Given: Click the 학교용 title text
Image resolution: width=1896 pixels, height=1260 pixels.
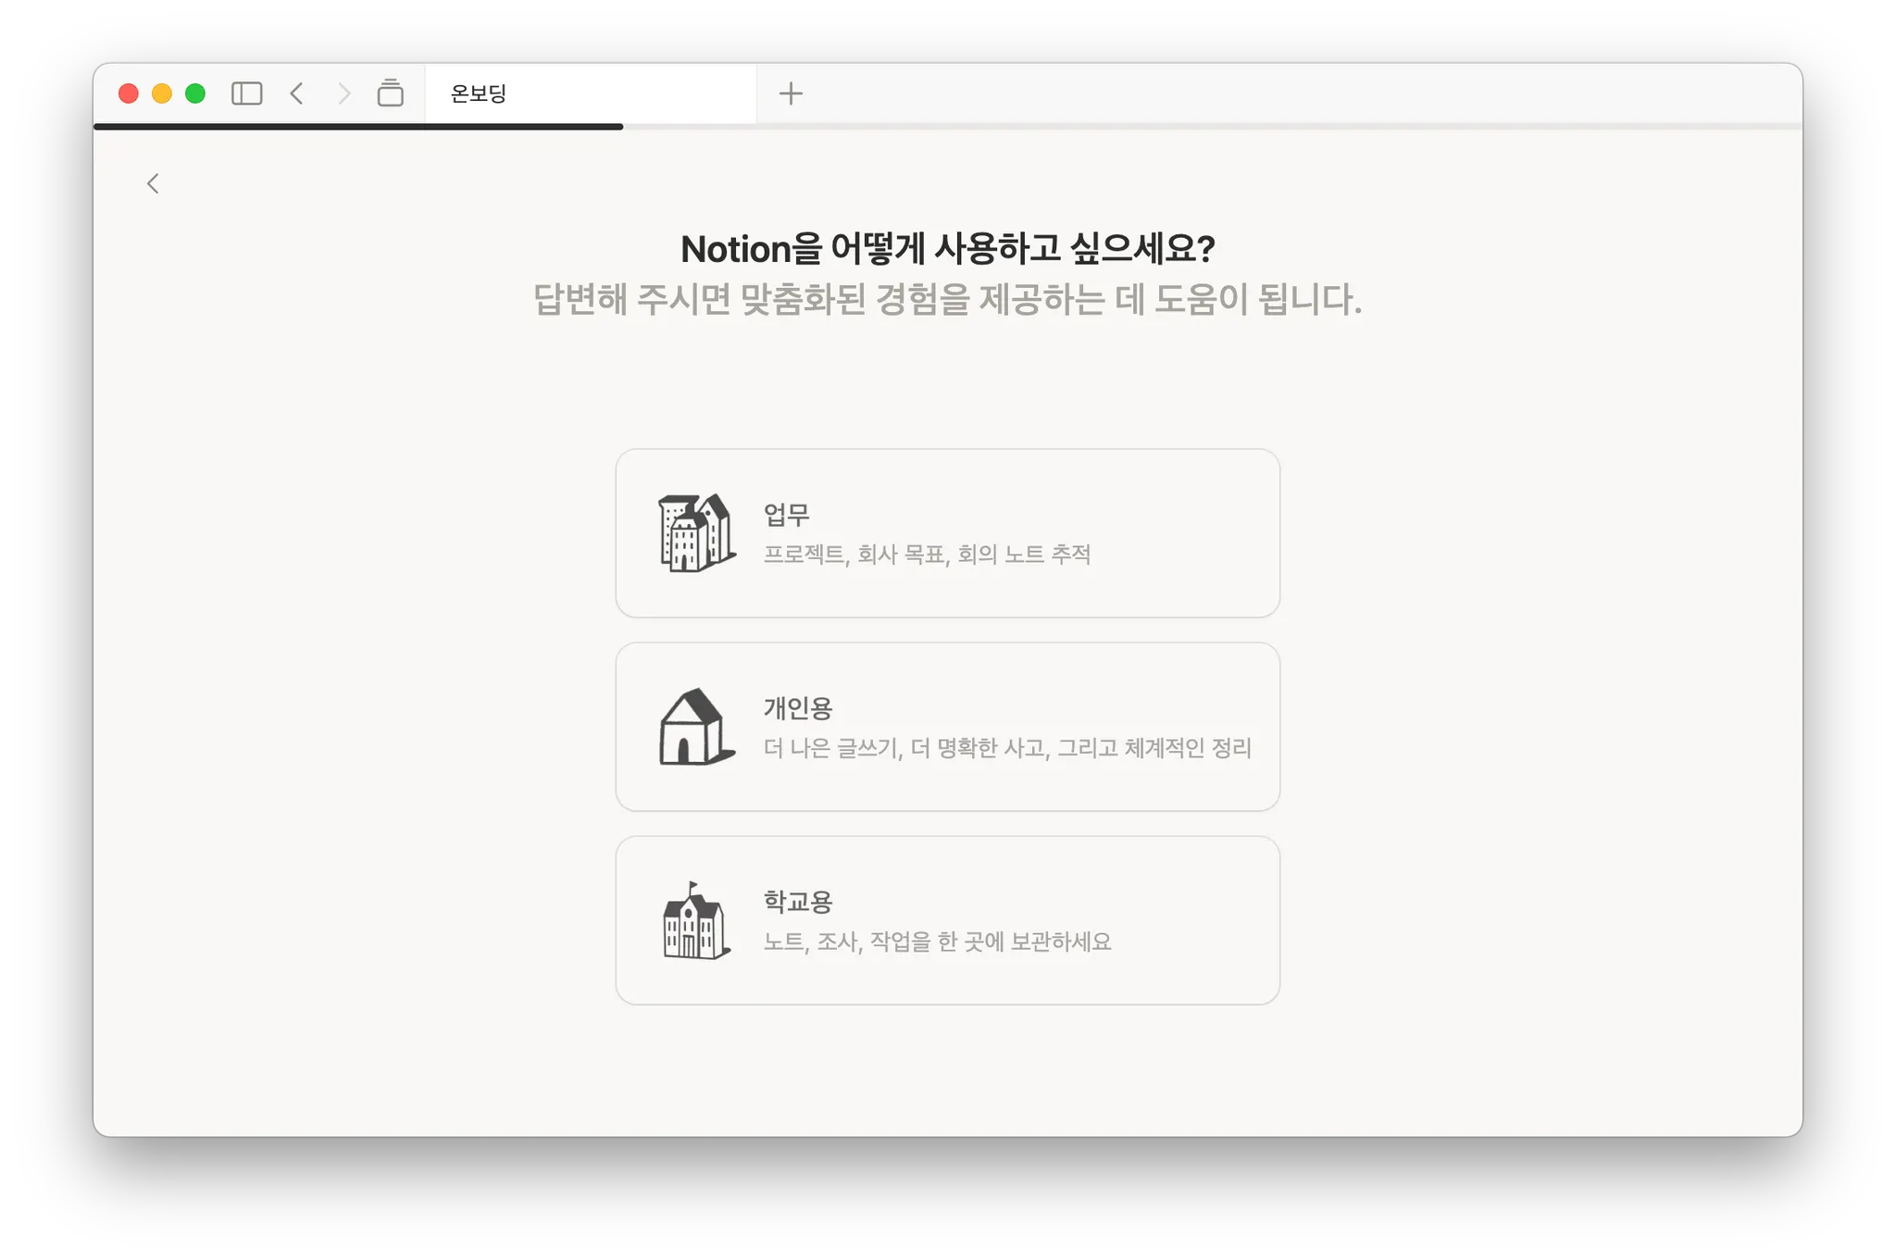Looking at the screenshot, I should click(x=797, y=901).
